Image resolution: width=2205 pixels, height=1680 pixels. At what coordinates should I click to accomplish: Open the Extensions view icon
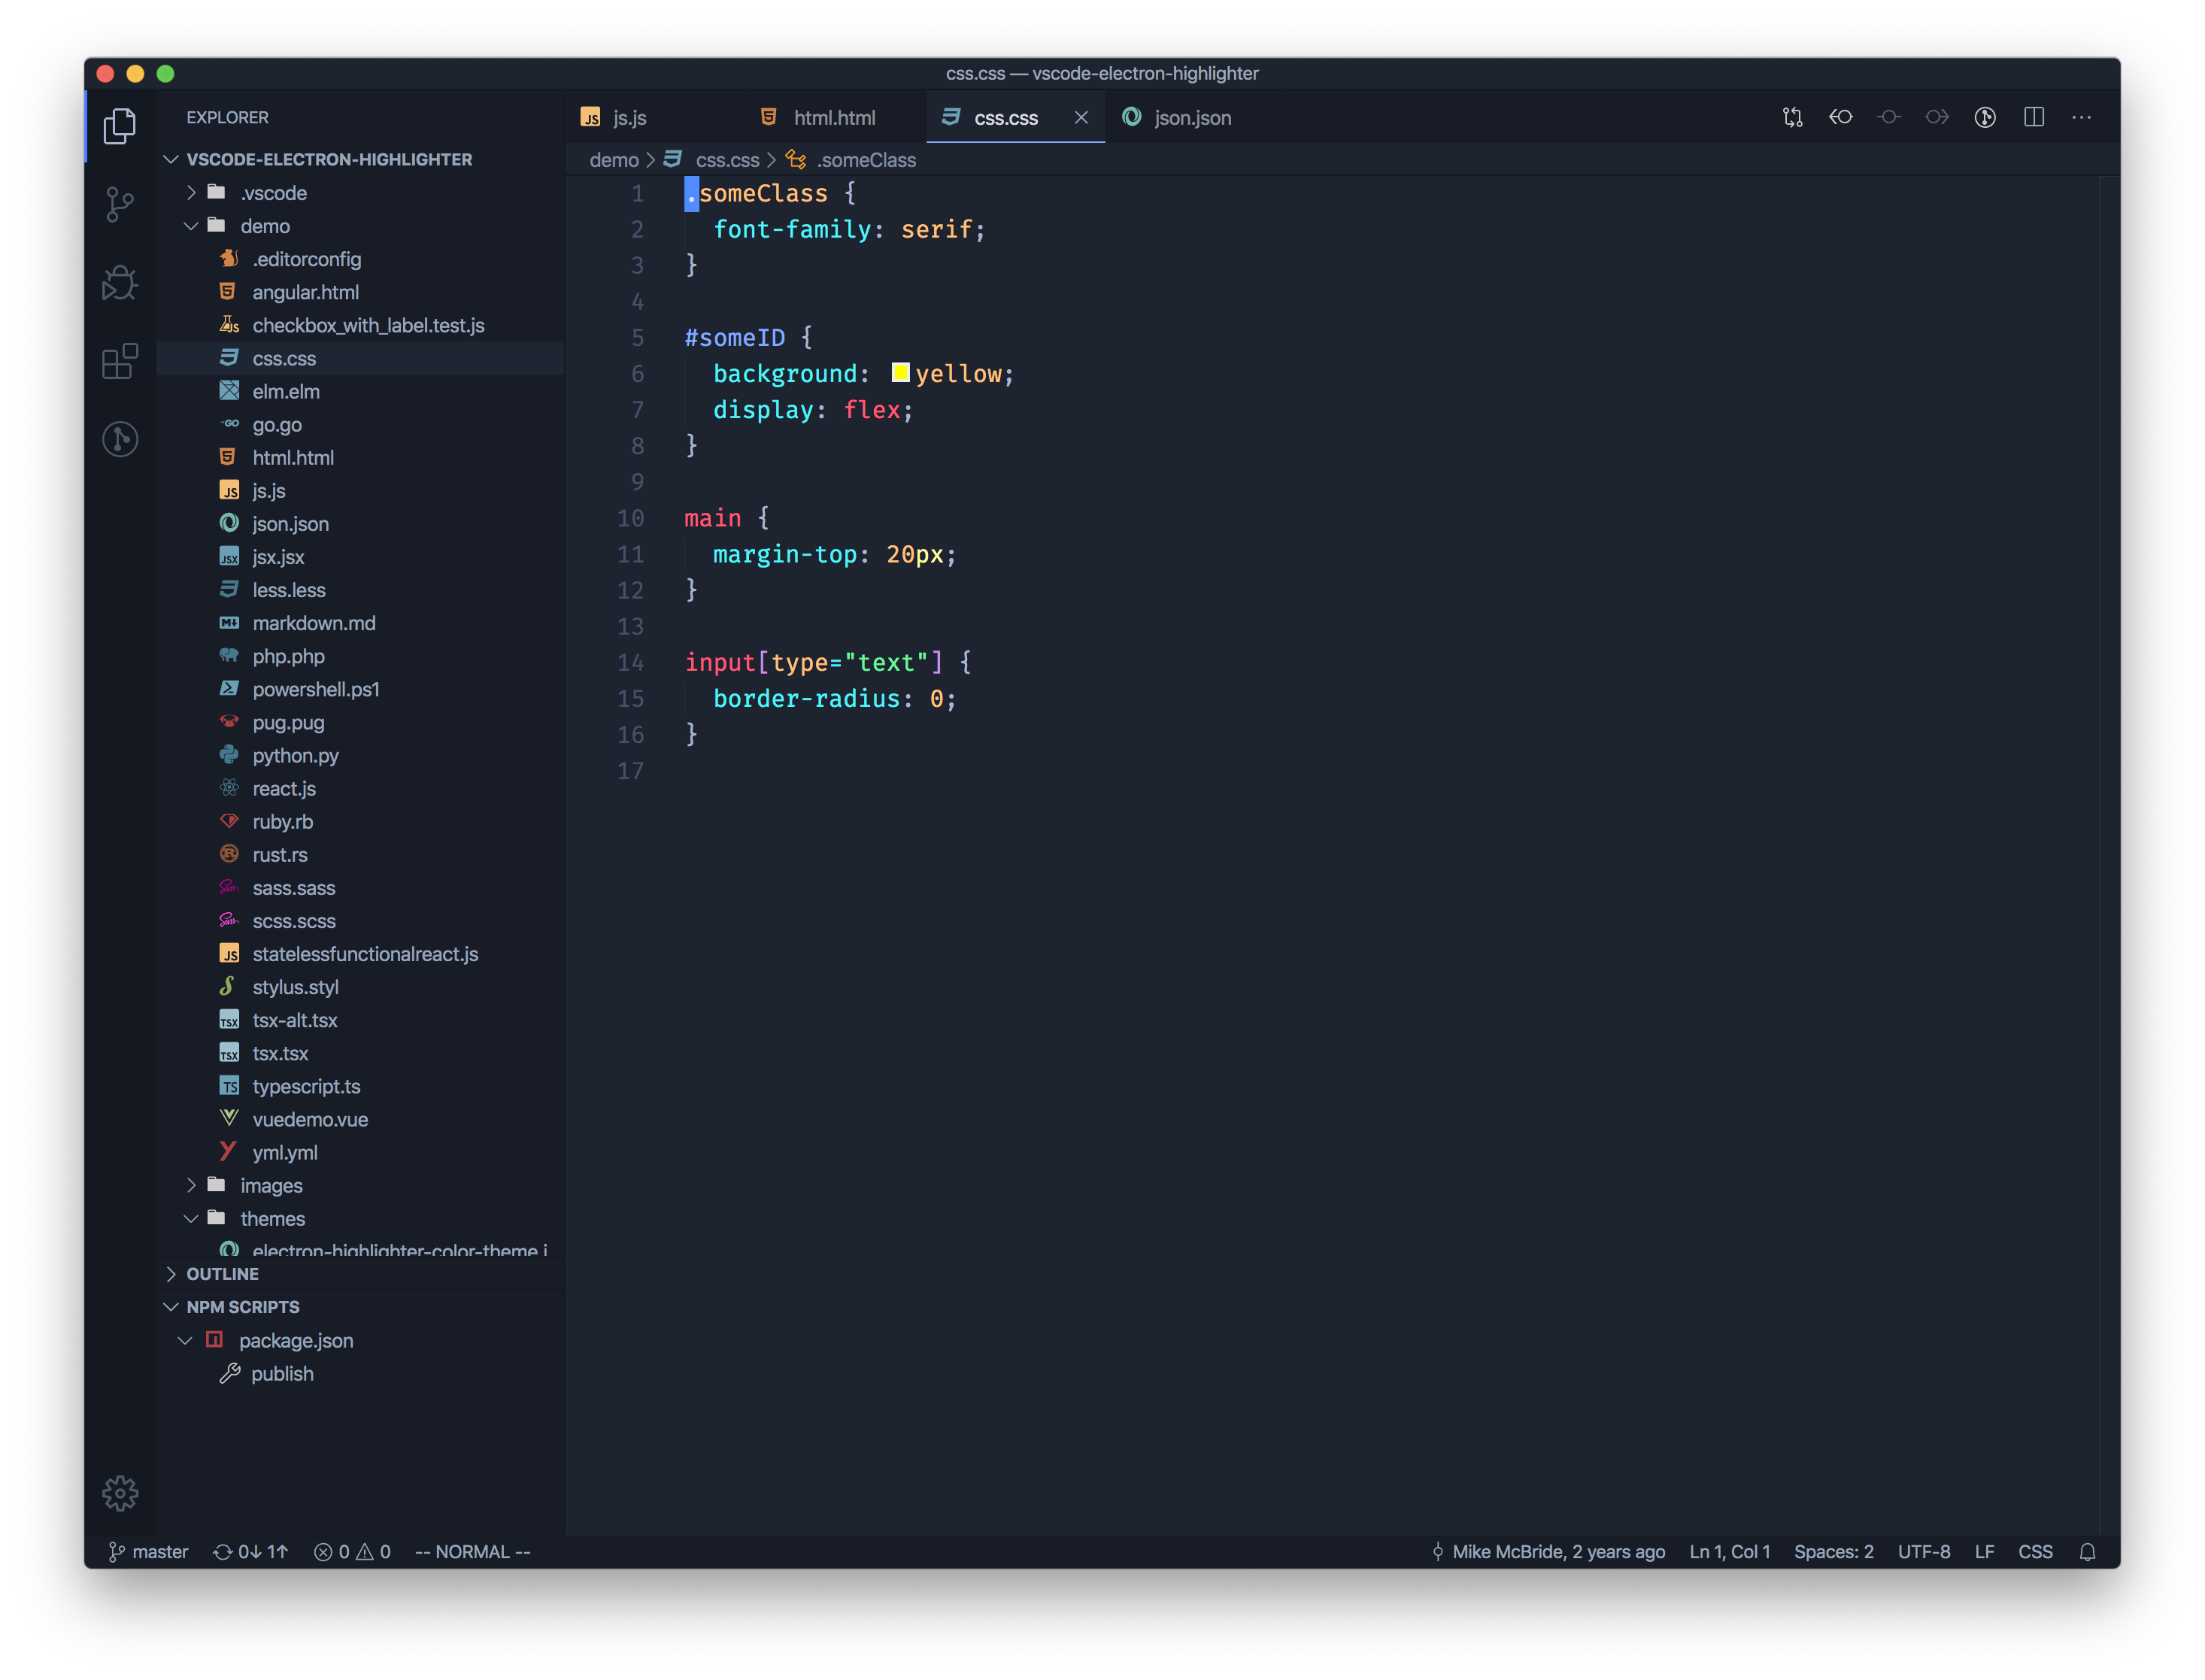point(120,361)
